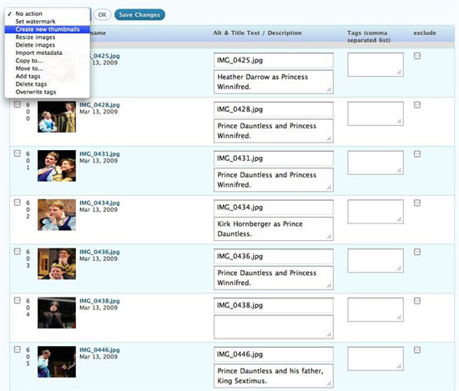Edit description 'Heather Darrow as Princess Winnifred.'
The width and height of the screenshot is (459, 391).
274,82
